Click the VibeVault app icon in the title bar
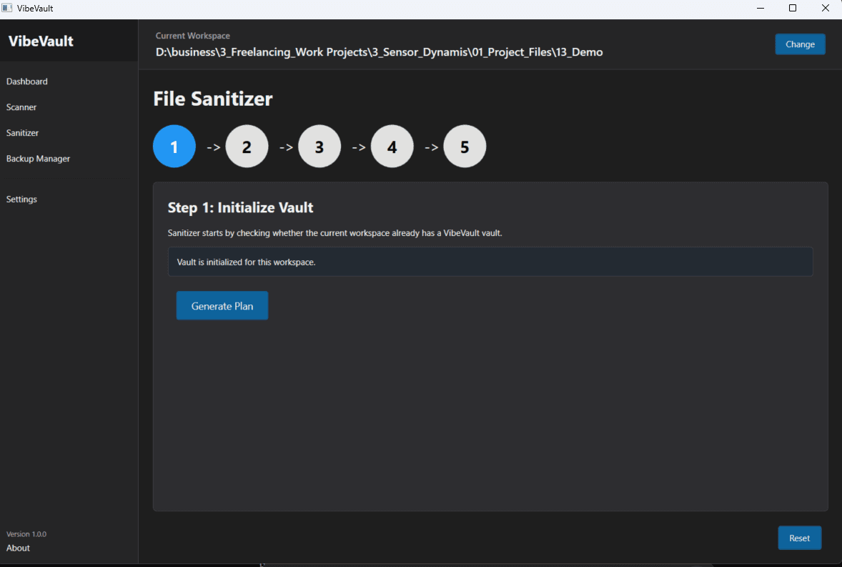This screenshot has width=842, height=567. click(x=7, y=8)
